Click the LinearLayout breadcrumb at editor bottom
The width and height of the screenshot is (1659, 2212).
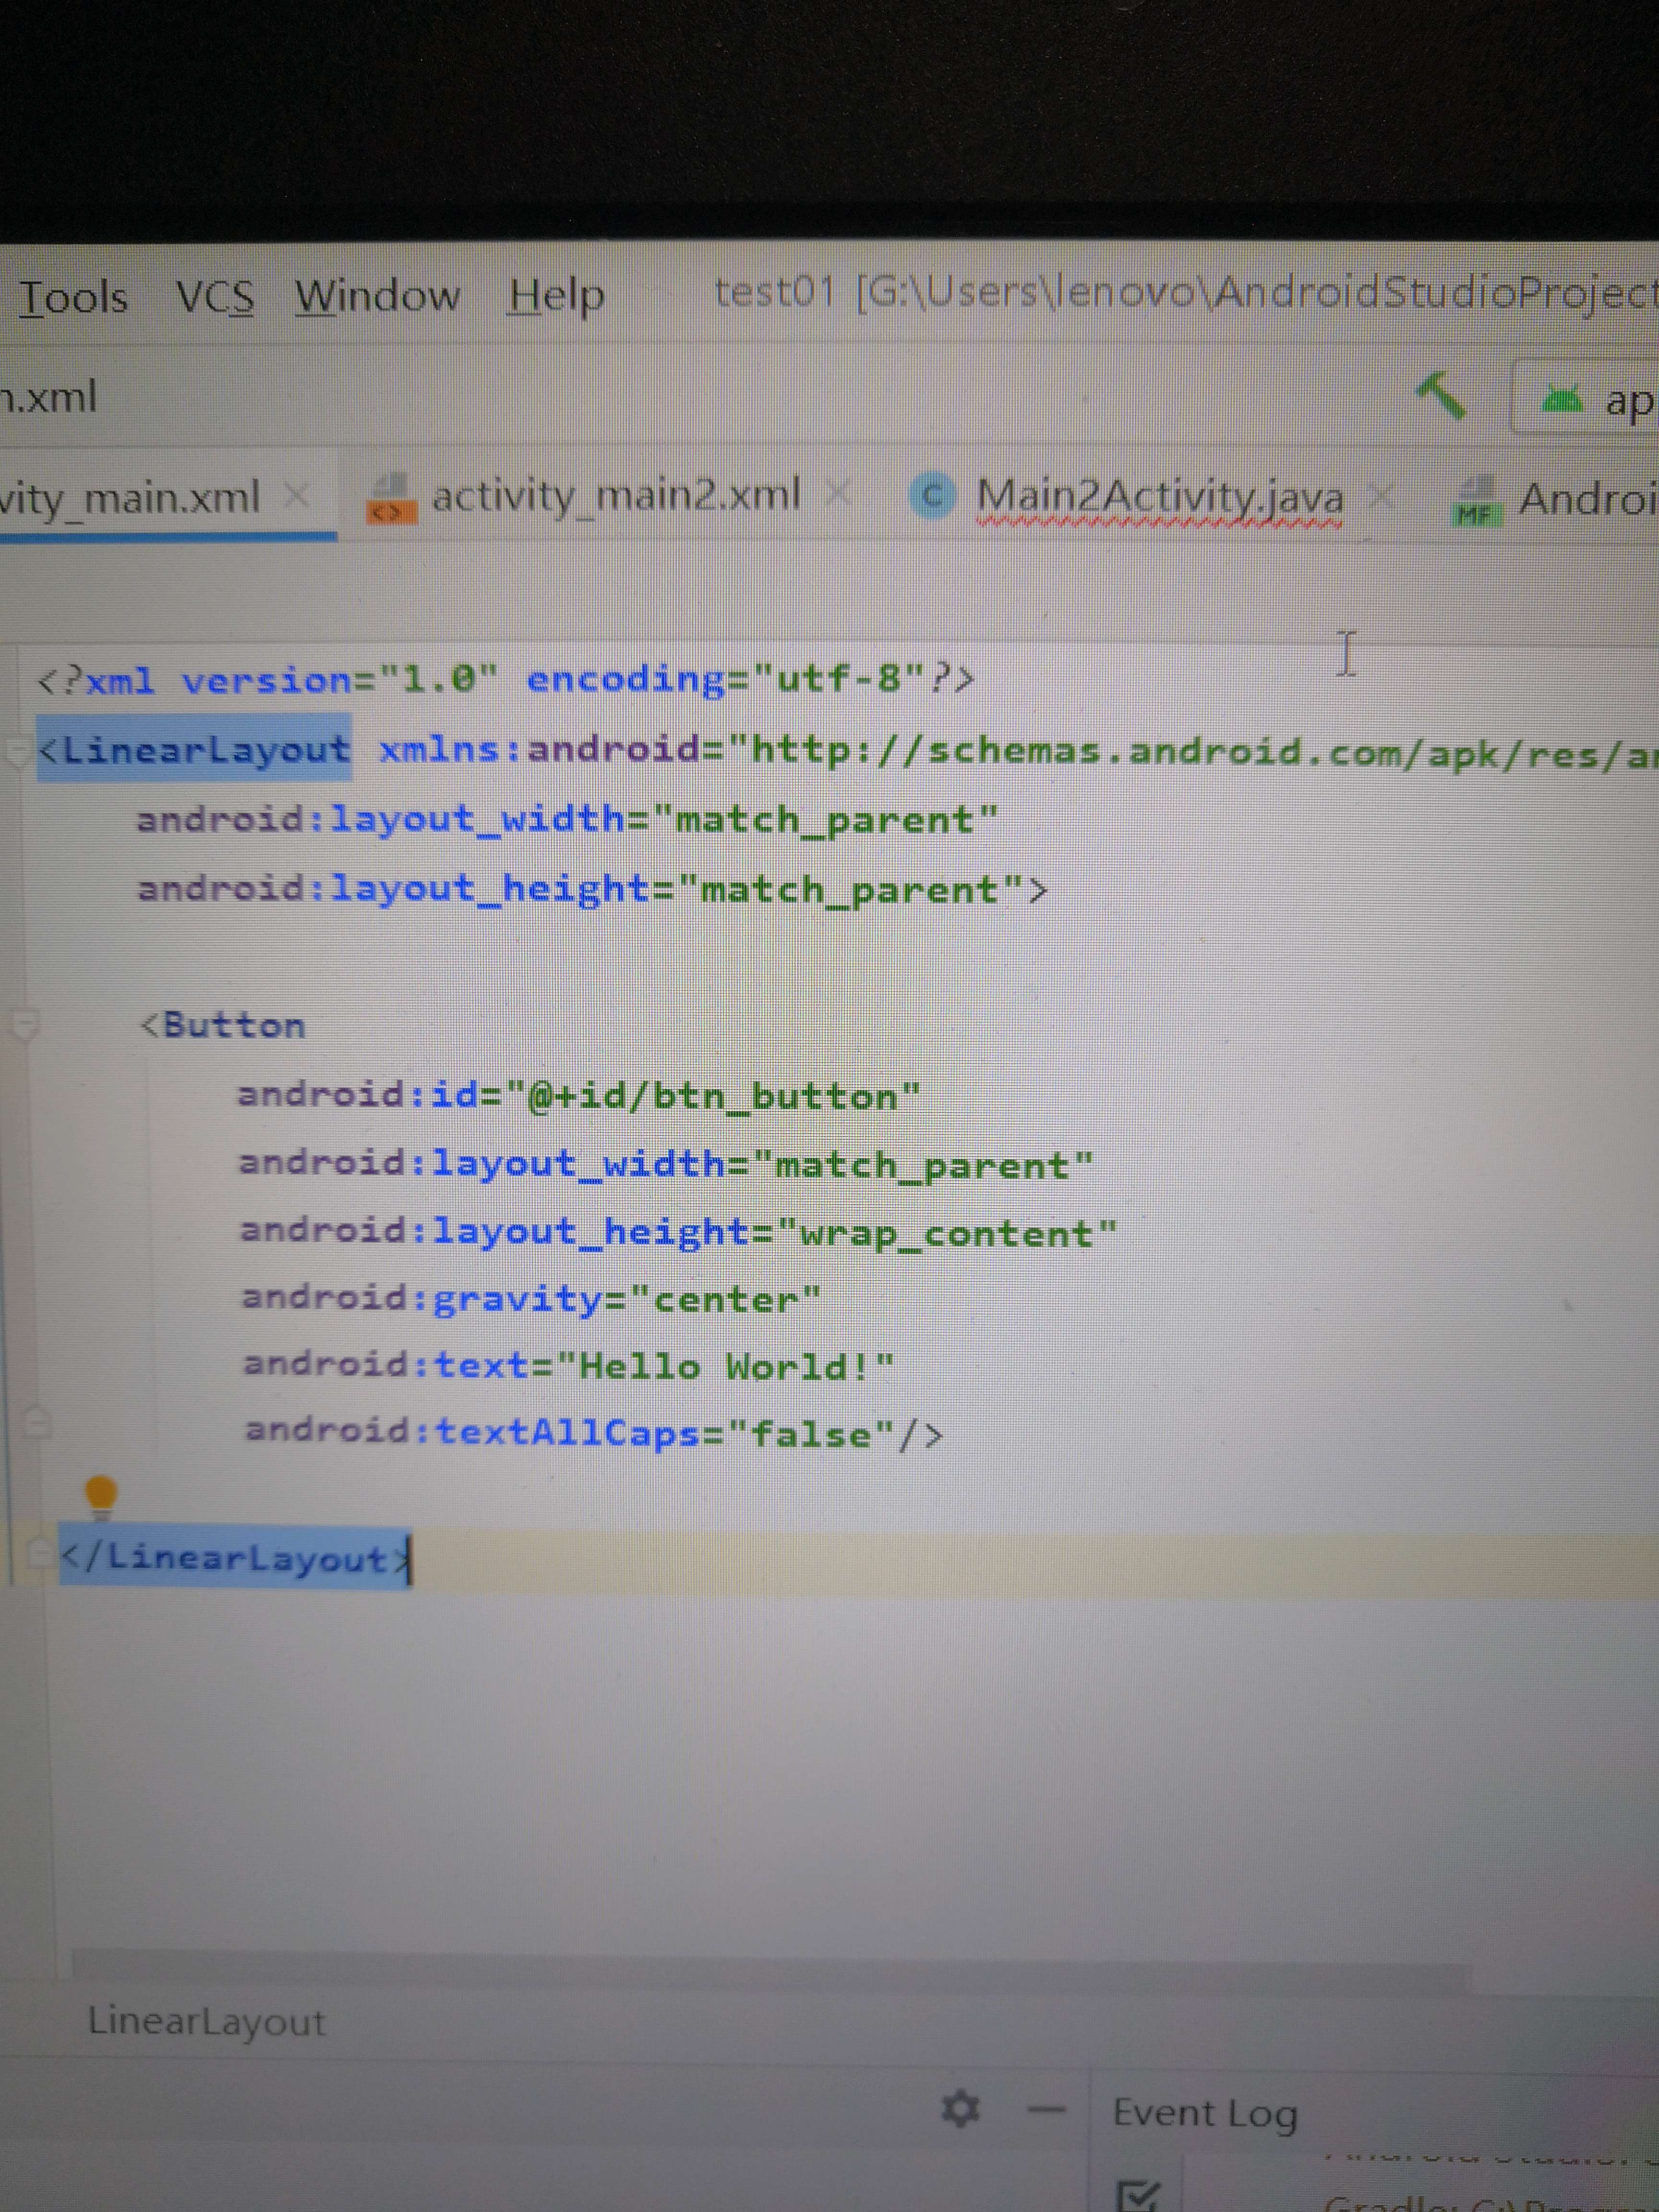206,2021
